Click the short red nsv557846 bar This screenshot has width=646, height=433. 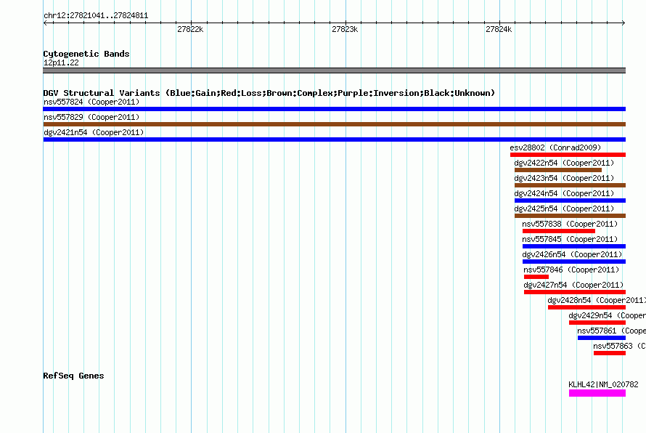(536, 277)
